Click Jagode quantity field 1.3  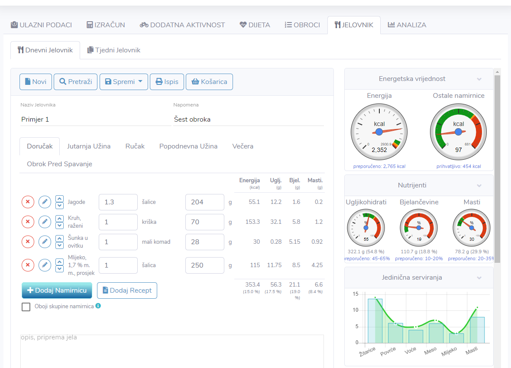click(x=118, y=202)
